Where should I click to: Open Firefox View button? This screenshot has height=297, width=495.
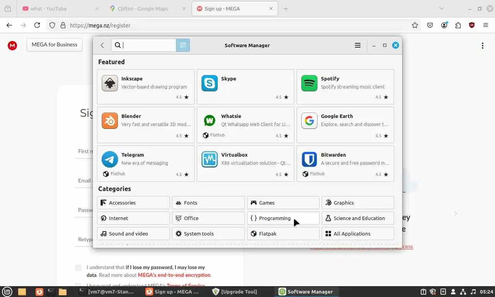(8, 9)
